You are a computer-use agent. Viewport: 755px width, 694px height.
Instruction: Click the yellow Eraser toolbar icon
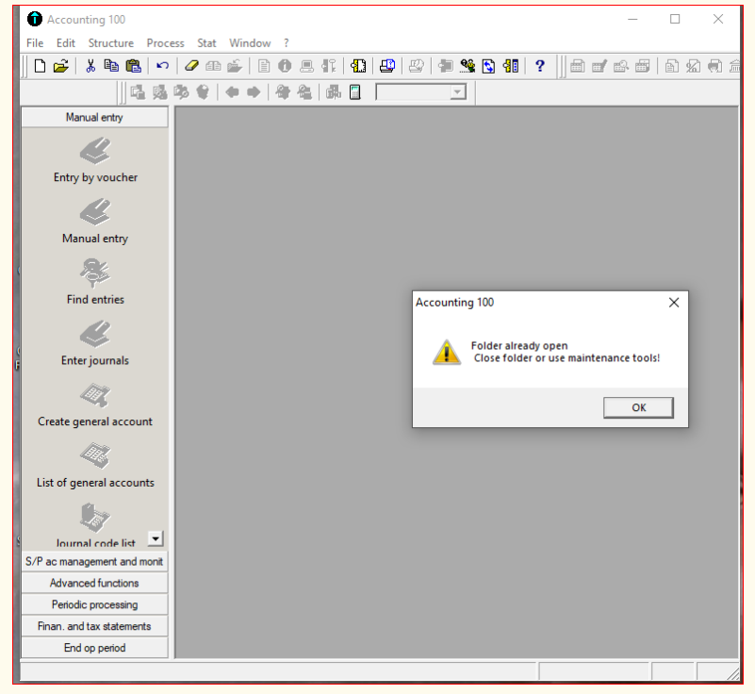tap(191, 66)
